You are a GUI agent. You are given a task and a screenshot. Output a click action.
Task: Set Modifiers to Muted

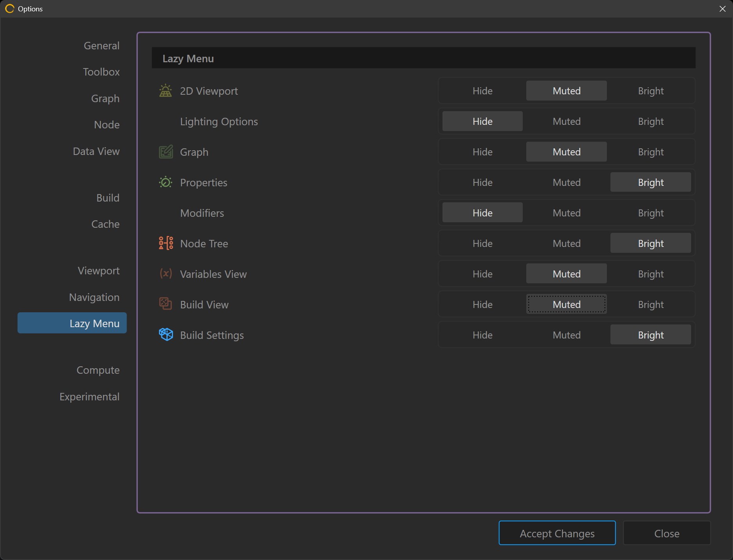567,213
